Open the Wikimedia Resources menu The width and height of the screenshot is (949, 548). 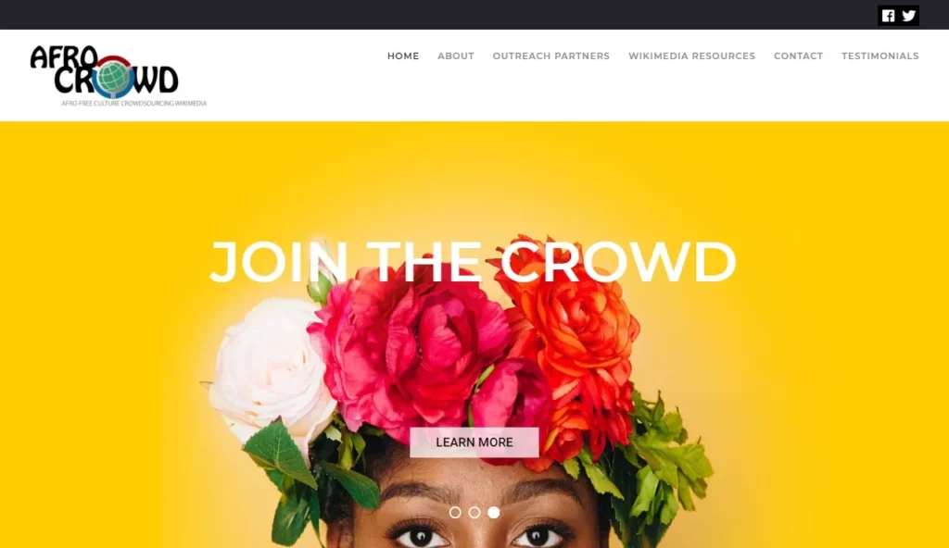691,56
